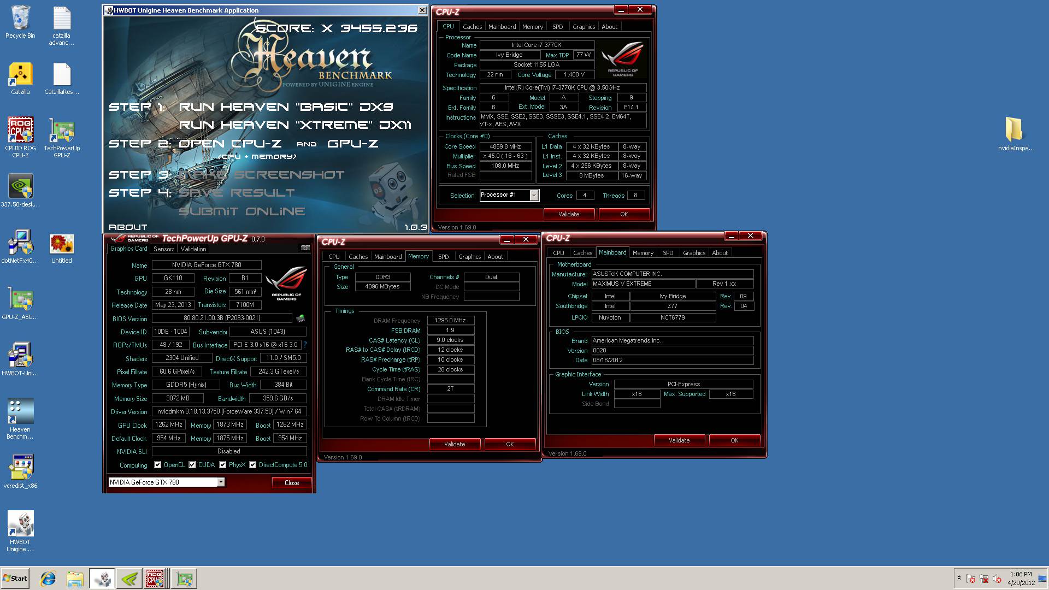Select the Catzilla shortcut icon
This screenshot has height=590, width=1049.
[20, 79]
